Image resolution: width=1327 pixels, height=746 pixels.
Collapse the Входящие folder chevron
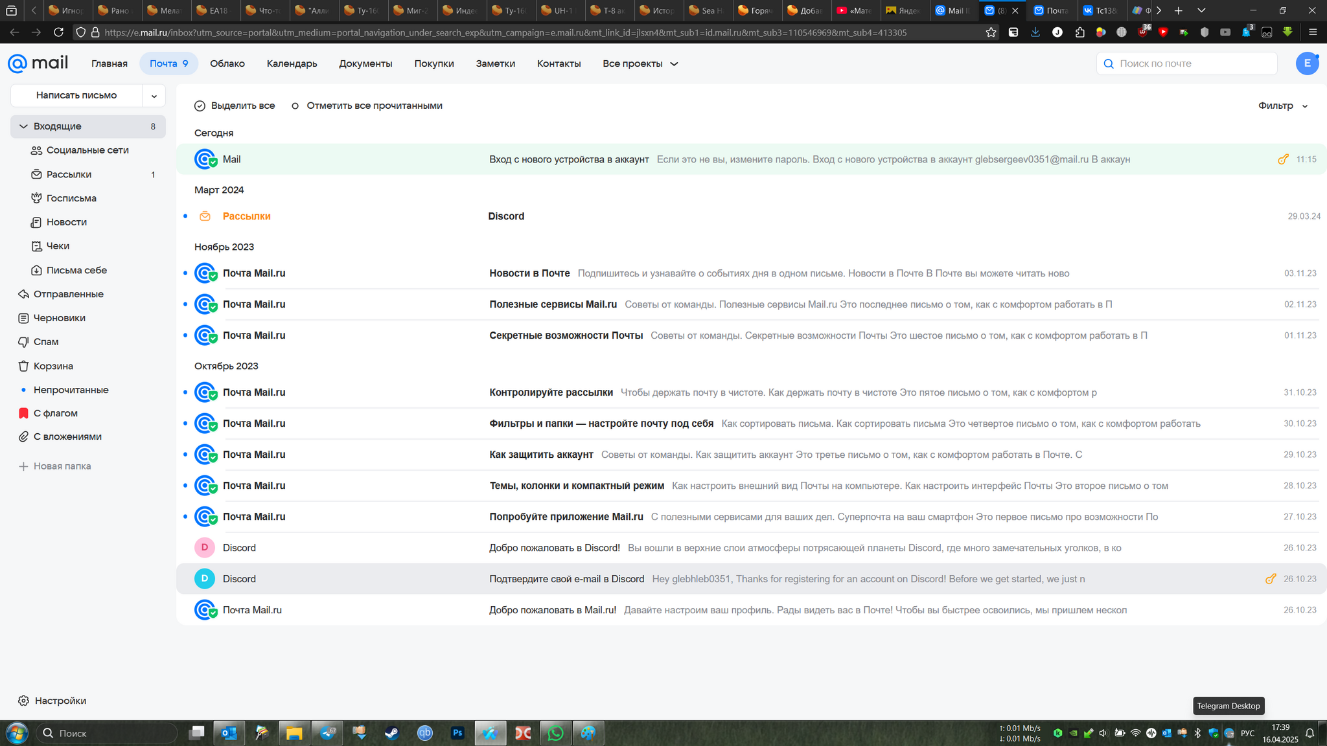coord(23,126)
